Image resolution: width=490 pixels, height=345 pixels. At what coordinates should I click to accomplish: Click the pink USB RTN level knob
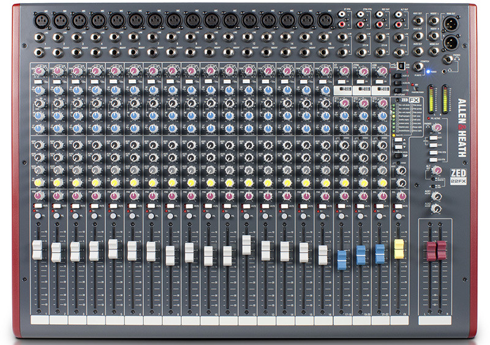click(x=383, y=71)
